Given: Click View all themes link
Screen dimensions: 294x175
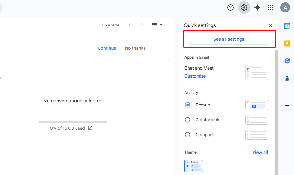Looking at the screenshot, I should (x=260, y=152).
